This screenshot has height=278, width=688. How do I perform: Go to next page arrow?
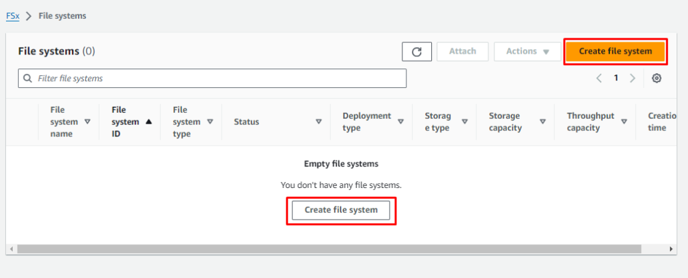(x=632, y=79)
